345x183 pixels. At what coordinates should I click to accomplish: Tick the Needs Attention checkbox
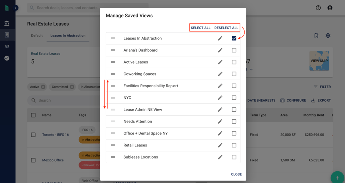pos(234,121)
